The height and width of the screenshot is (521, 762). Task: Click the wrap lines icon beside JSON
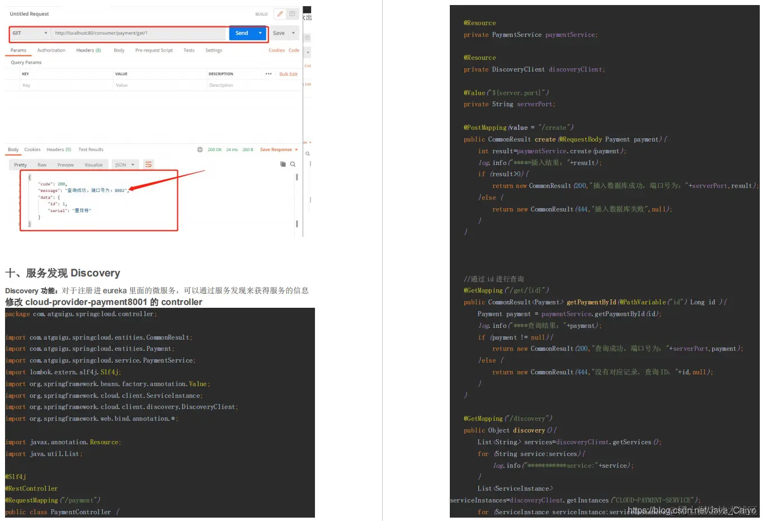click(x=148, y=165)
